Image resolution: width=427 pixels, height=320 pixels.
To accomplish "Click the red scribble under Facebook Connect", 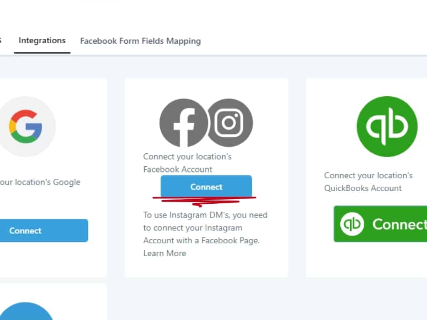I will click(204, 200).
